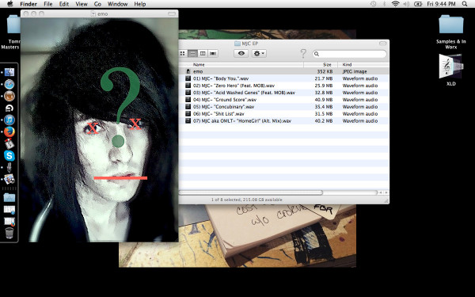Image resolution: width=475 pixels, height=297 pixels.
Task: Click the 21.7 MB size cell
Action: pyautogui.click(x=324, y=78)
